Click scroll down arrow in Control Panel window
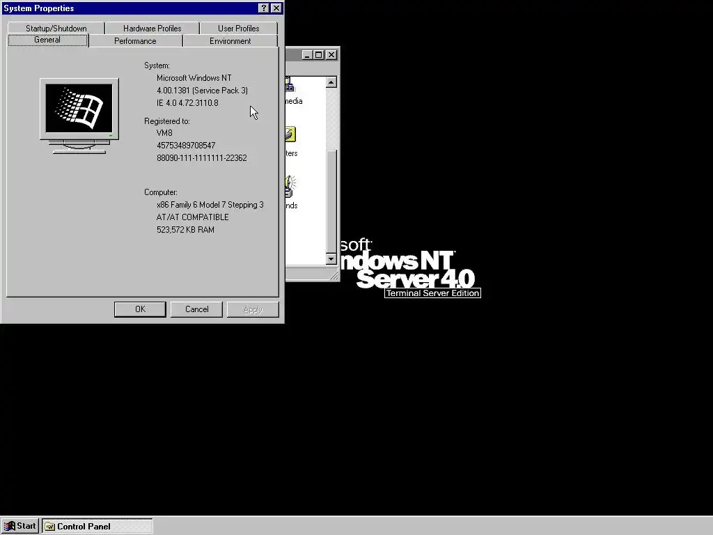 [331, 259]
